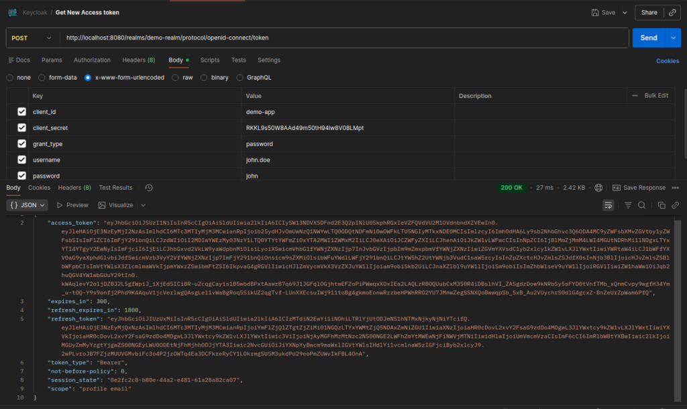Disable the username parameter checkbox
The height and width of the screenshot is (409, 687).
[x=22, y=160]
